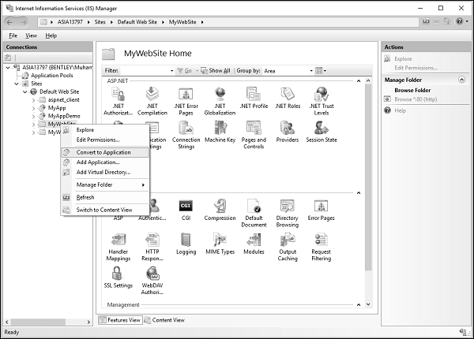
Task: Switch to the Features View tab
Action: pyautogui.click(x=120, y=320)
